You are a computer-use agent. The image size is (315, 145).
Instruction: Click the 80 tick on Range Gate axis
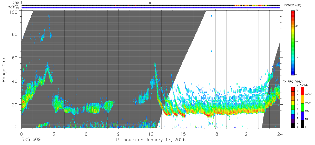pyautogui.click(x=15, y=34)
